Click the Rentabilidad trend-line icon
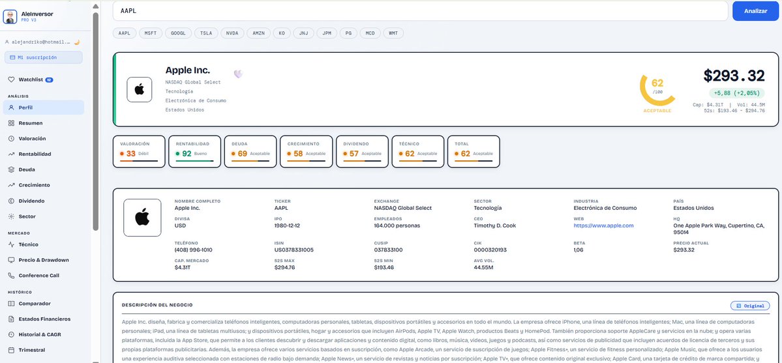This screenshot has width=782, height=363. (12, 154)
